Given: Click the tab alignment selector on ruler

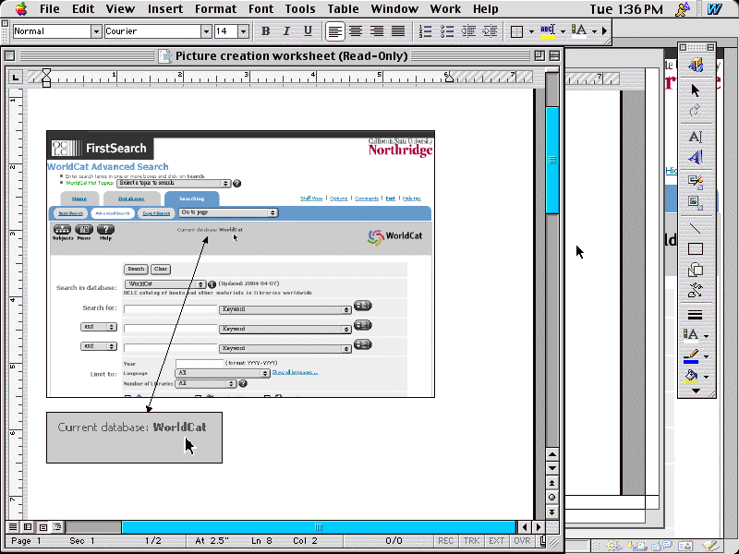Looking at the screenshot, I should 15,77.
